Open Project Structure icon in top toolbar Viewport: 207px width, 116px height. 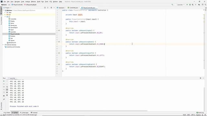pos(199,5)
